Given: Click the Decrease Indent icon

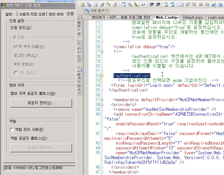Looking at the screenshot, I should tap(151, 5).
